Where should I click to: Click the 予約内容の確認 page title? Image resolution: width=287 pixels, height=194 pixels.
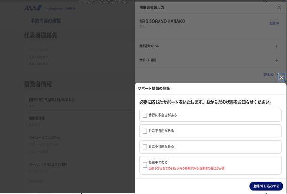point(45,21)
